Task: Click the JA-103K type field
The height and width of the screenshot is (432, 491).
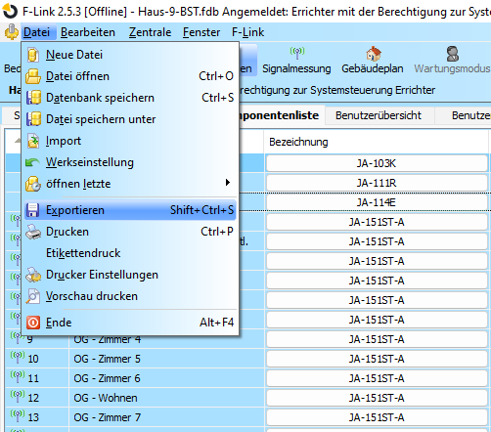Action: point(377,163)
